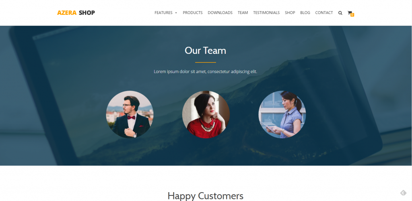Click the Our Team heading
This screenshot has width=412, height=201.
click(x=206, y=50)
